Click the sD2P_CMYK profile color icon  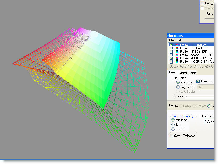(177, 62)
